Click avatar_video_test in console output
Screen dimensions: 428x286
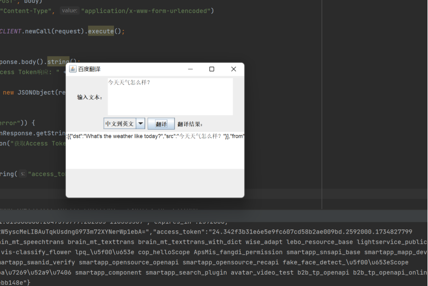click(262, 272)
